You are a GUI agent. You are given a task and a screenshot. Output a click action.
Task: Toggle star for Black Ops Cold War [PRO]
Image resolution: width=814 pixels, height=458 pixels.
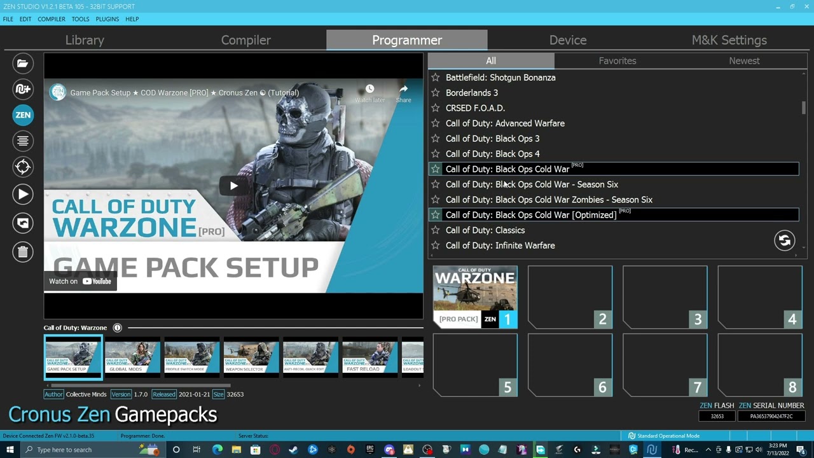[436, 169]
